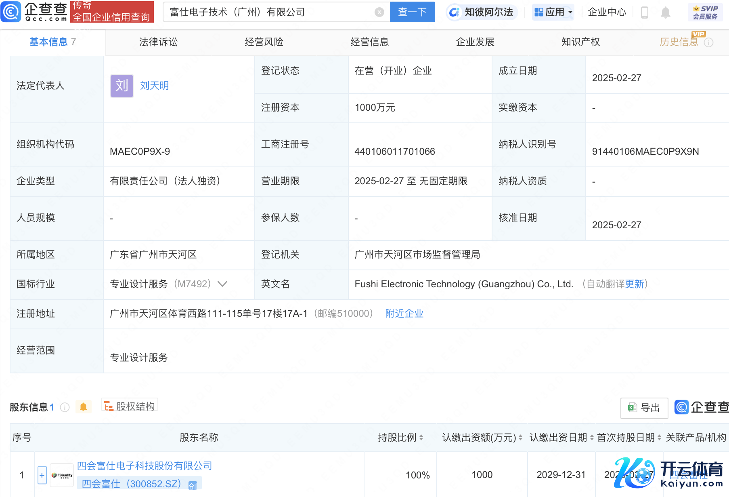The image size is (729, 497).
Task: Expand the 专业设计服务 industry chevron
Action: 222,284
